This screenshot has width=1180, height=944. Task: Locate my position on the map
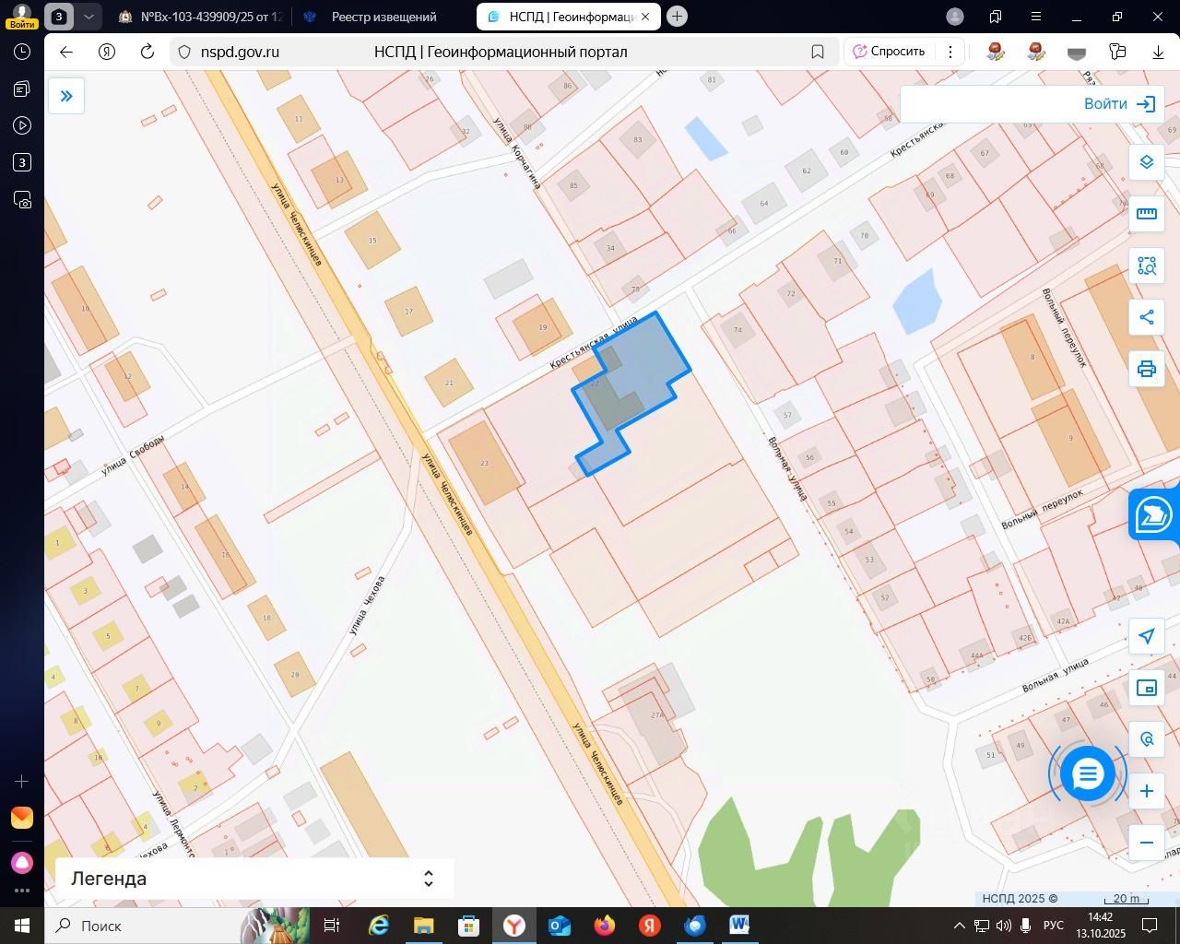click(1146, 636)
